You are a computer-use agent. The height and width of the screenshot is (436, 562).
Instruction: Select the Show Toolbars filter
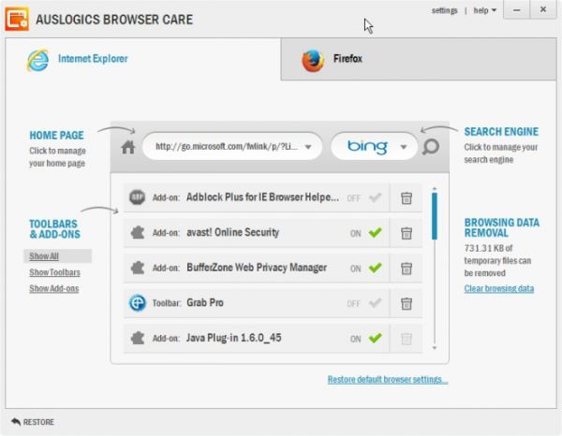pyautogui.click(x=54, y=272)
